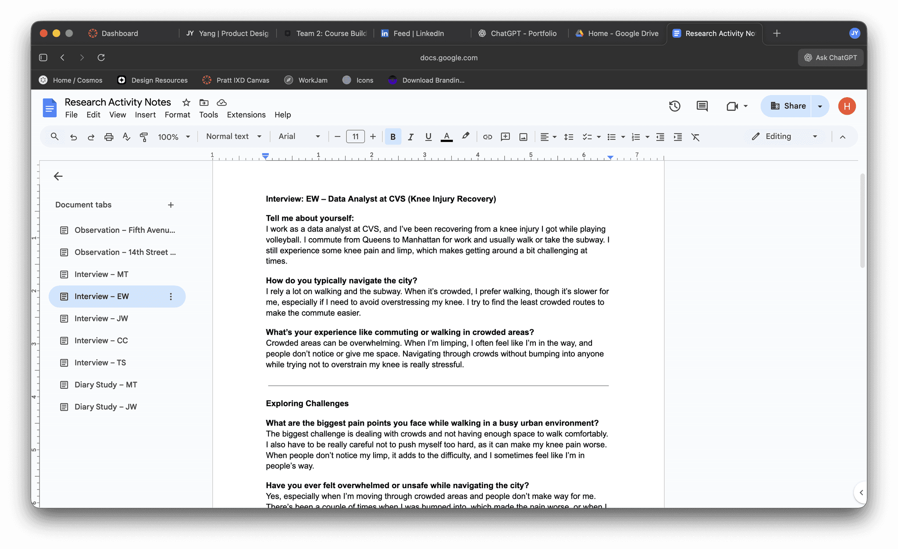Open the text color picker
The image size is (898, 549).
(x=446, y=137)
